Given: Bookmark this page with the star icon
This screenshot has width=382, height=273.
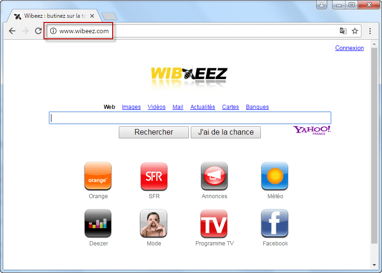Looking at the screenshot, I should pos(355,31).
